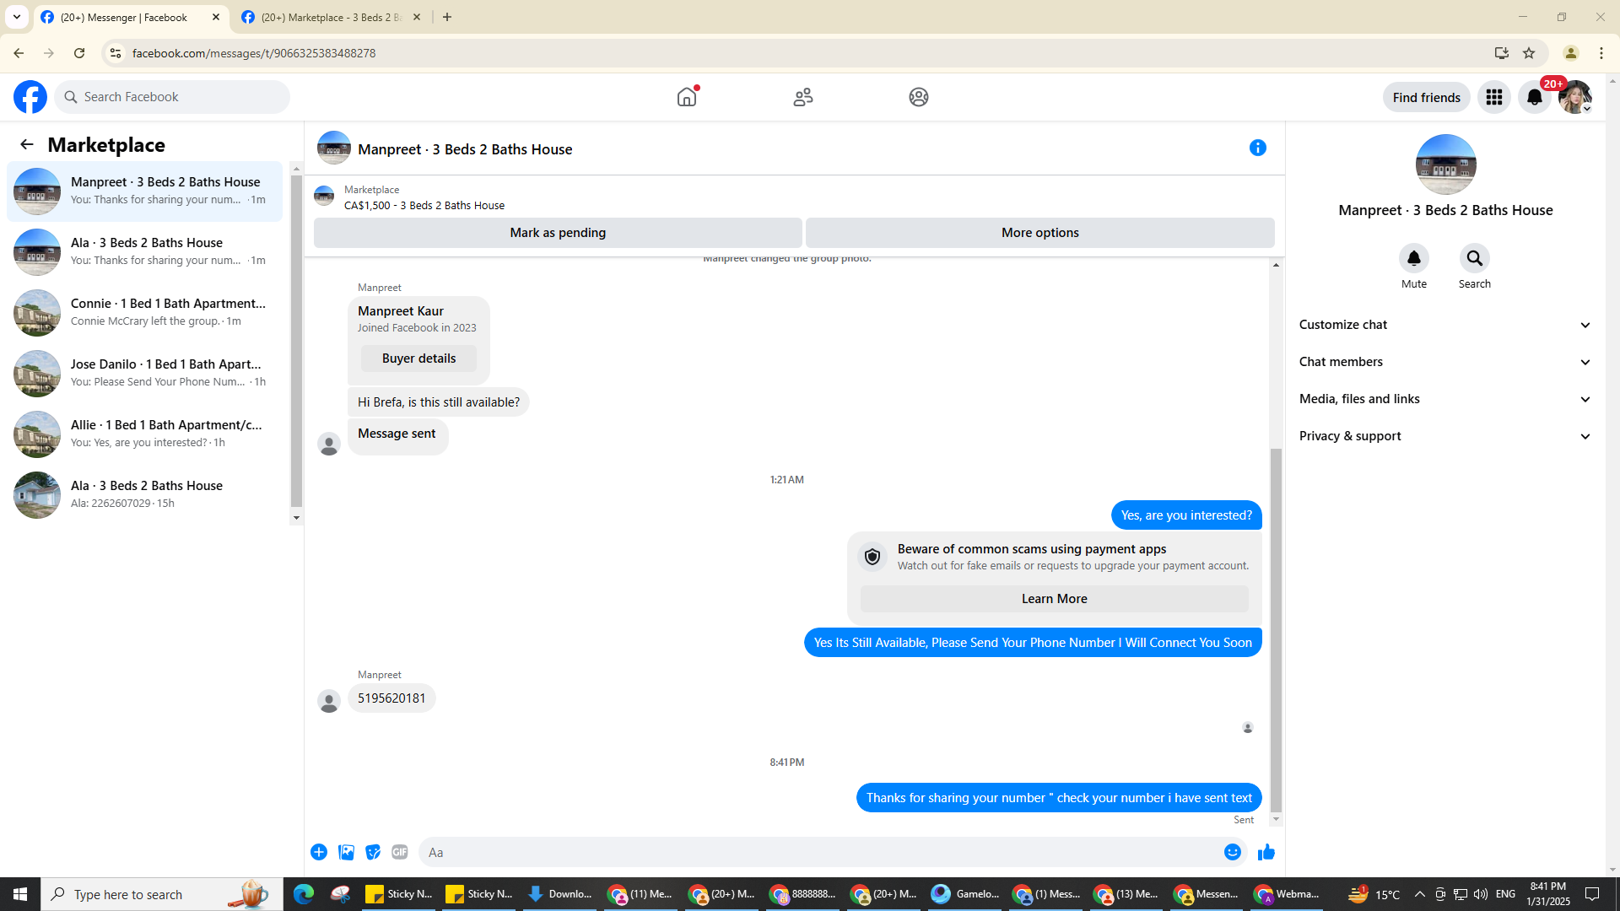This screenshot has height=911, width=1620.
Task: View site information icon in address bar
Action: pos(115,53)
